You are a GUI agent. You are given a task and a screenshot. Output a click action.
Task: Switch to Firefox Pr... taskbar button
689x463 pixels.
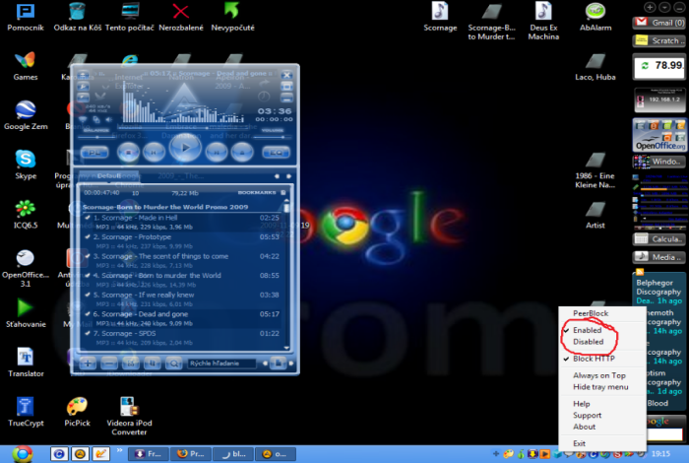[191, 454]
